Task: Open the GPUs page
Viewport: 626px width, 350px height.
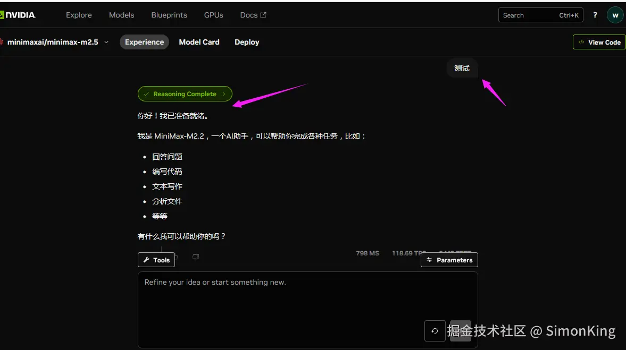Action: (214, 15)
